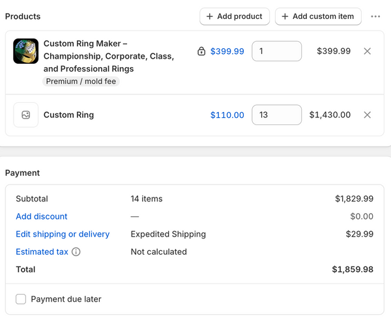Click the $1,829.99 subtotal amount
The width and height of the screenshot is (391, 318).
pyautogui.click(x=354, y=199)
